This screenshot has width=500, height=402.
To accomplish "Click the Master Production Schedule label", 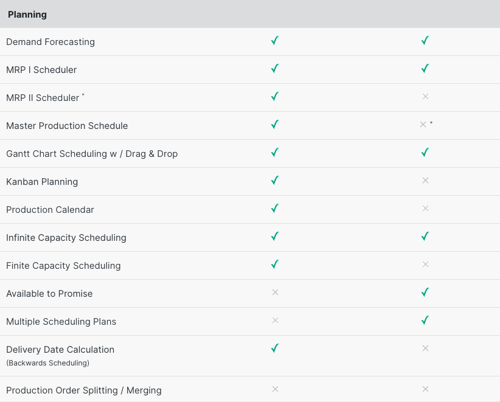I will (x=67, y=126).
